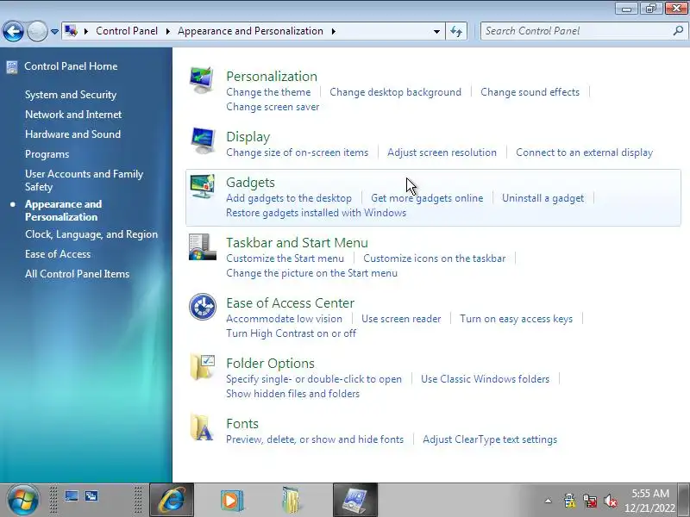Launch Internet Explorer from the taskbar
The height and width of the screenshot is (517, 690).
(172, 500)
